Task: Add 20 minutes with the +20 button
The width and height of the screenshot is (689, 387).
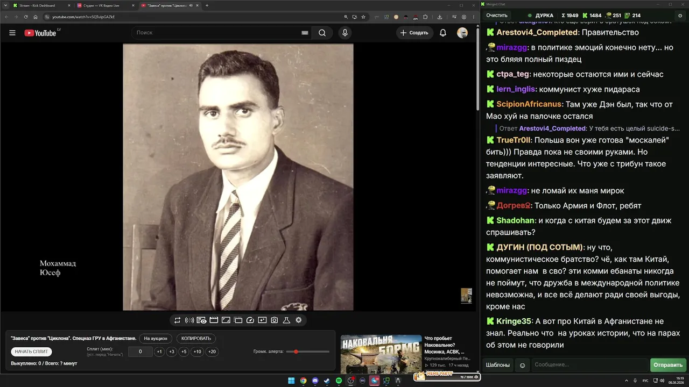Action: click(212, 352)
